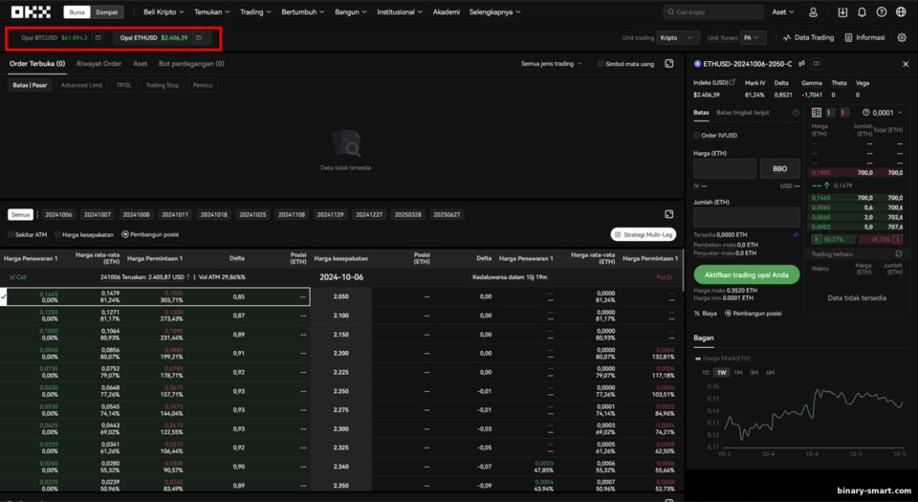Open the Unit trading Kripto dropdown
The image size is (918, 502).
tap(677, 37)
